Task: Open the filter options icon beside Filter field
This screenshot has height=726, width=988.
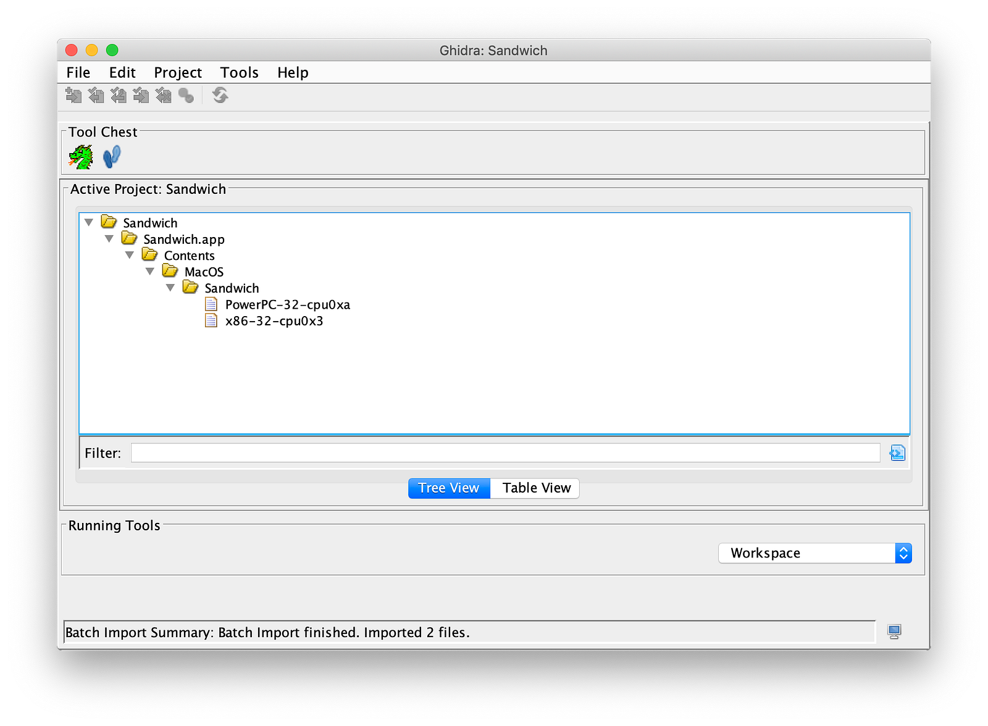Action: 897,453
